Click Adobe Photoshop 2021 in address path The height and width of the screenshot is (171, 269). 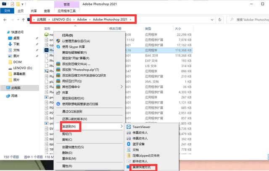pos(110,20)
